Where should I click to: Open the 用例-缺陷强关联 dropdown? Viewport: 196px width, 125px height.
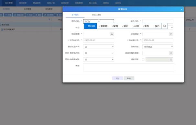point(99,60)
